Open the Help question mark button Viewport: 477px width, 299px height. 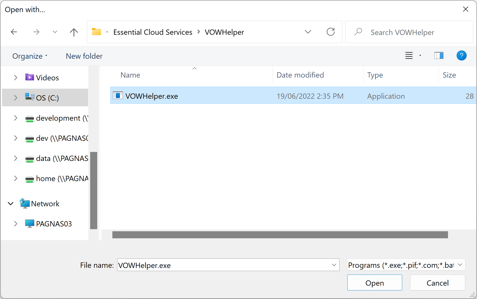(x=461, y=56)
